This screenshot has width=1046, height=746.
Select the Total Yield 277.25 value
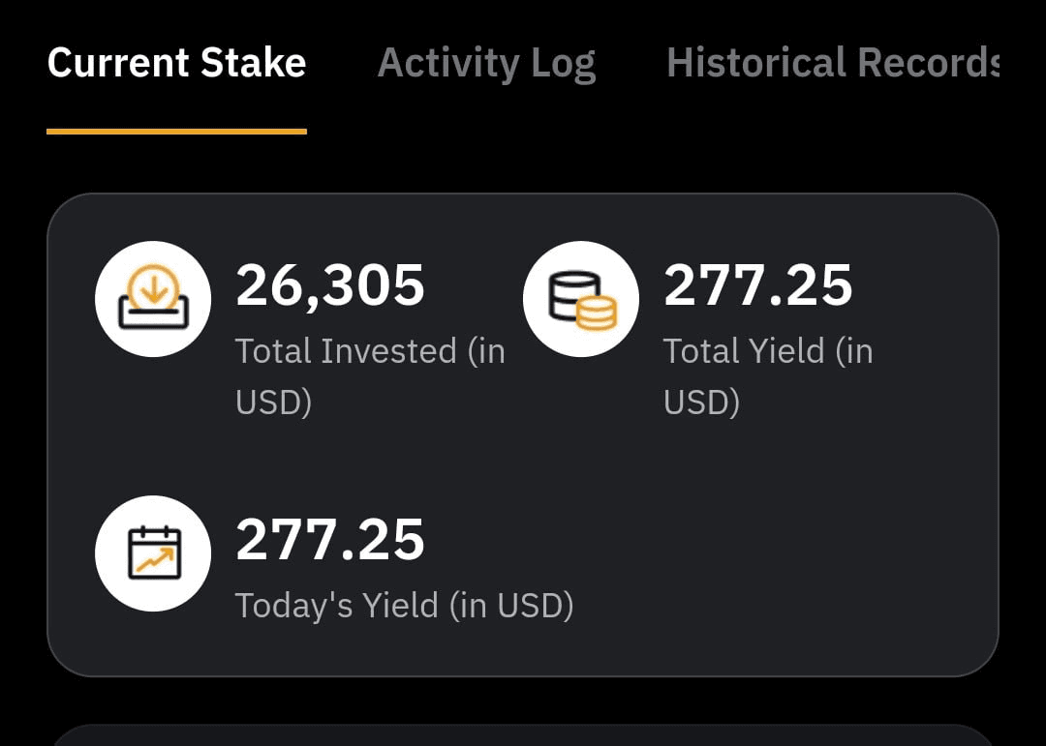[x=757, y=285]
